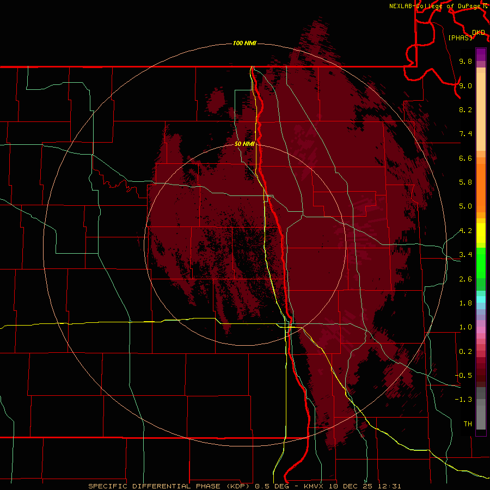Click the 2.6 legend value
The width and height of the screenshot is (490, 490).
(x=465, y=279)
